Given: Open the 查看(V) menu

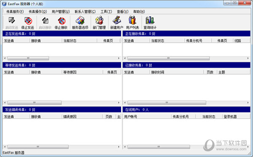Looking at the screenshot, I should click(123, 11).
